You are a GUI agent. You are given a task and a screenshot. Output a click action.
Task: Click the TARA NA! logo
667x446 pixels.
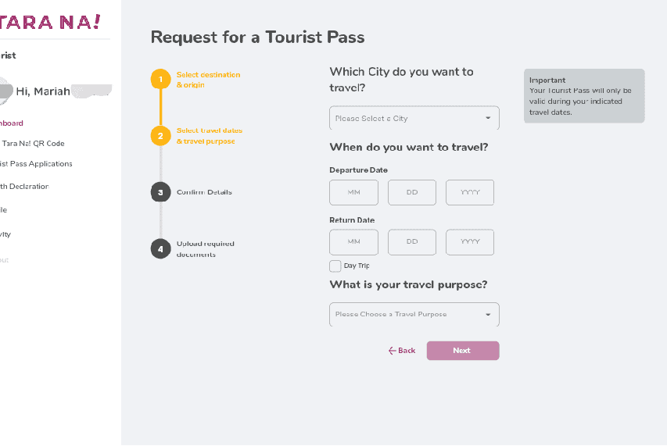click(49, 21)
